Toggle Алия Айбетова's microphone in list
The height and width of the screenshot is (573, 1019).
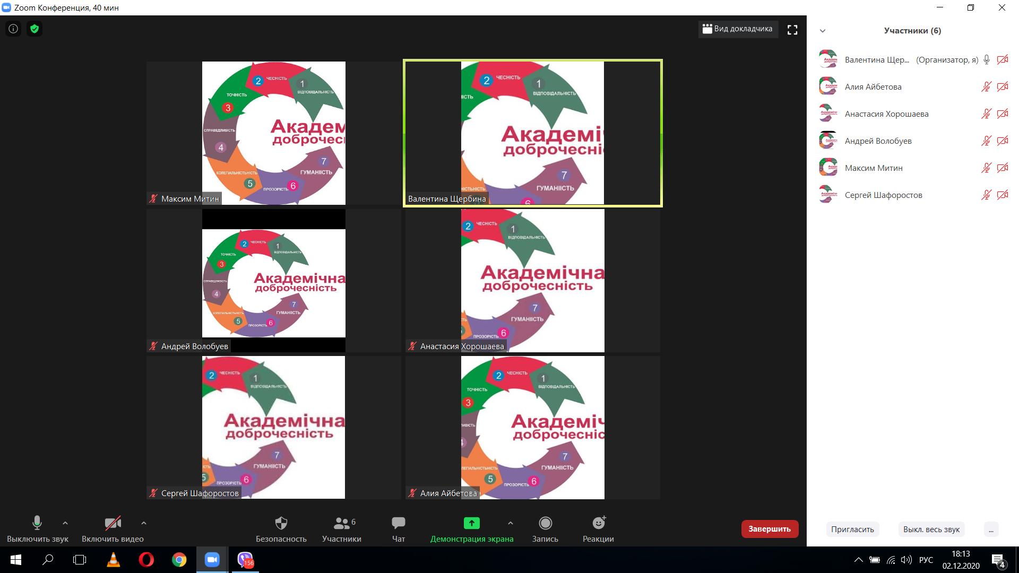pyautogui.click(x=986, y=87)
